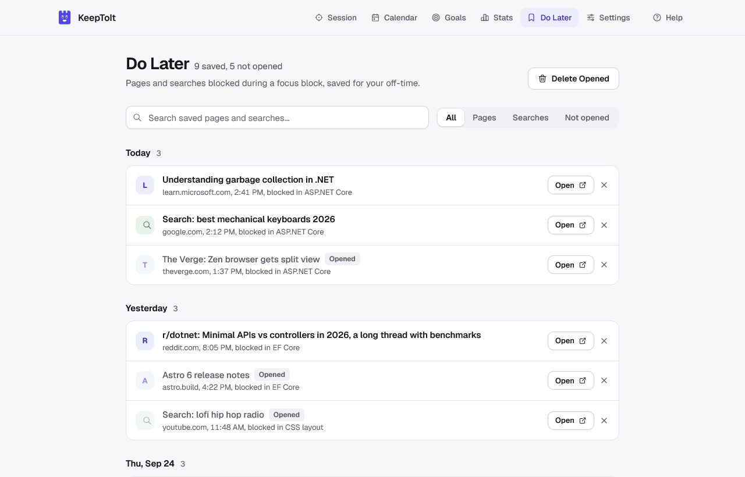Screen dimensions: 745x477
Task: Open the Help page
Action: (x=668, y=17)
